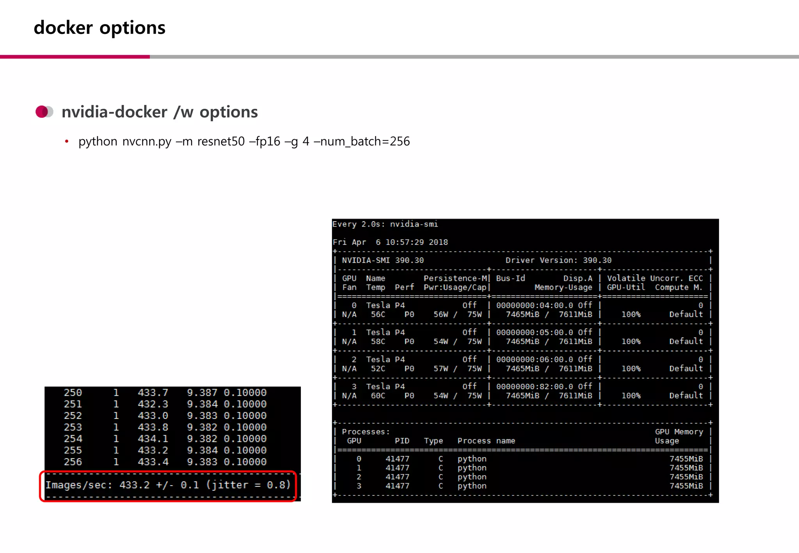This screenshot has width=799, height=553.
Task: Click the 'Every 2.0s: nvidia-smi' header
Action: 385,224
